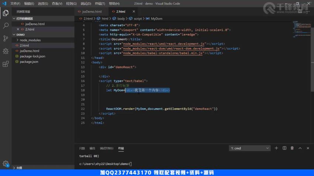
Task: Follow the react-dom.development.js script link
Action: click(x=171, y=49)
